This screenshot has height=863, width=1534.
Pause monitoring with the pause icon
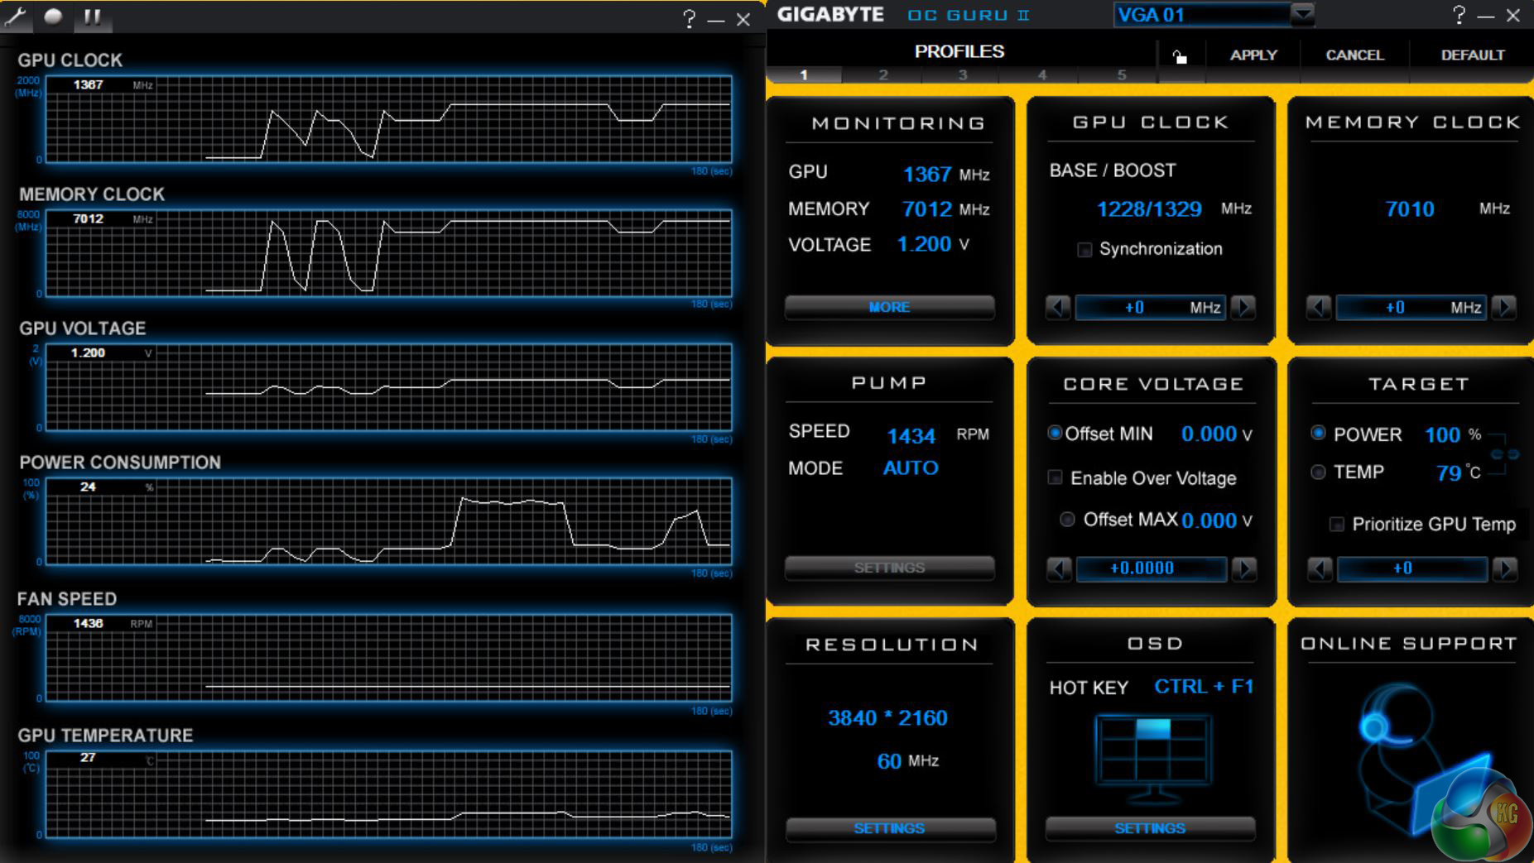(92, 17)
